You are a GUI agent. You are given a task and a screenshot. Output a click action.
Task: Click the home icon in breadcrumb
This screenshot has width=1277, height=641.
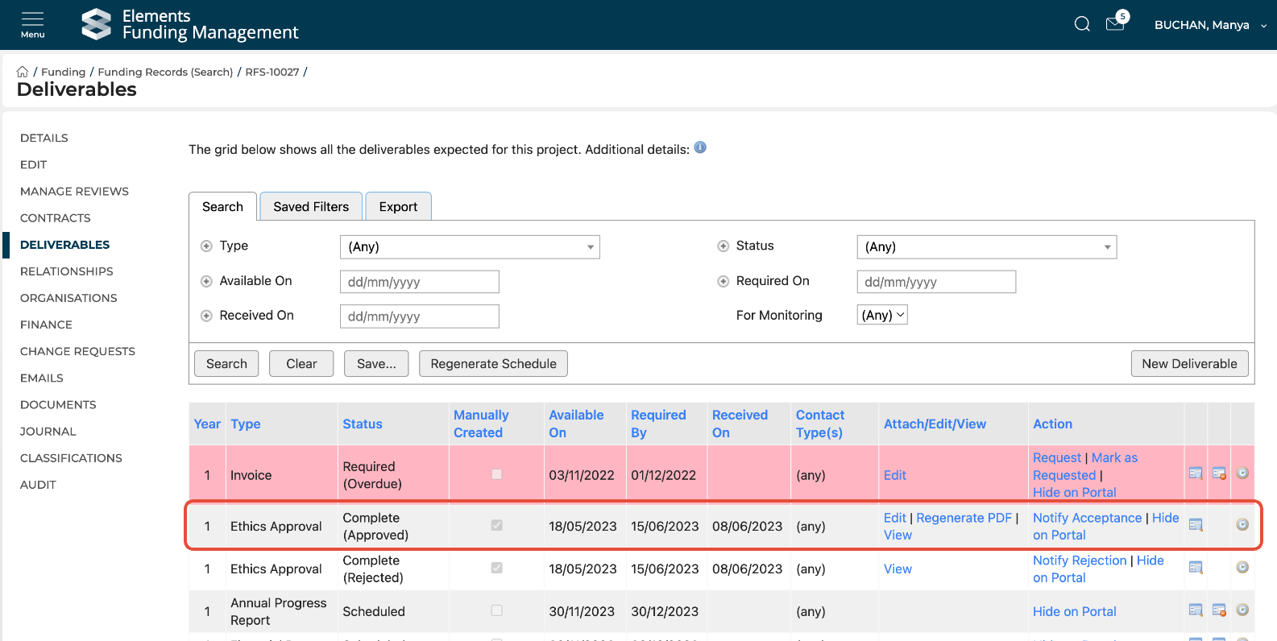[23, 72]
